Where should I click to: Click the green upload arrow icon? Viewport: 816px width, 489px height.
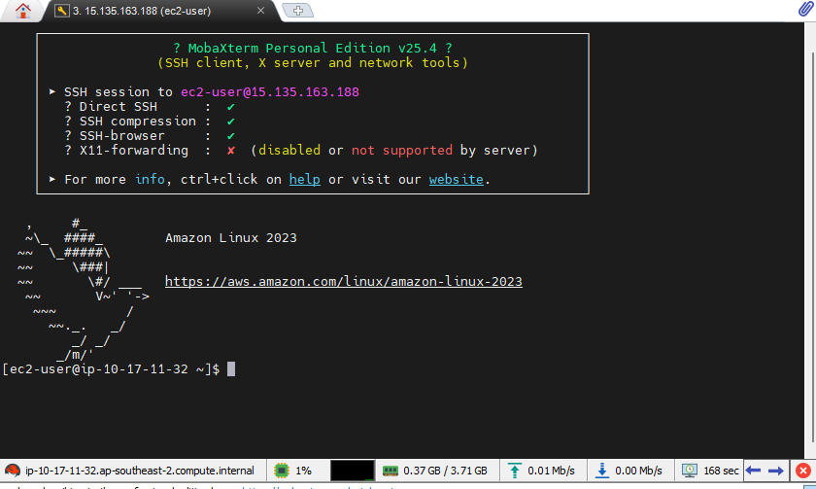click(x=514, y=471)
